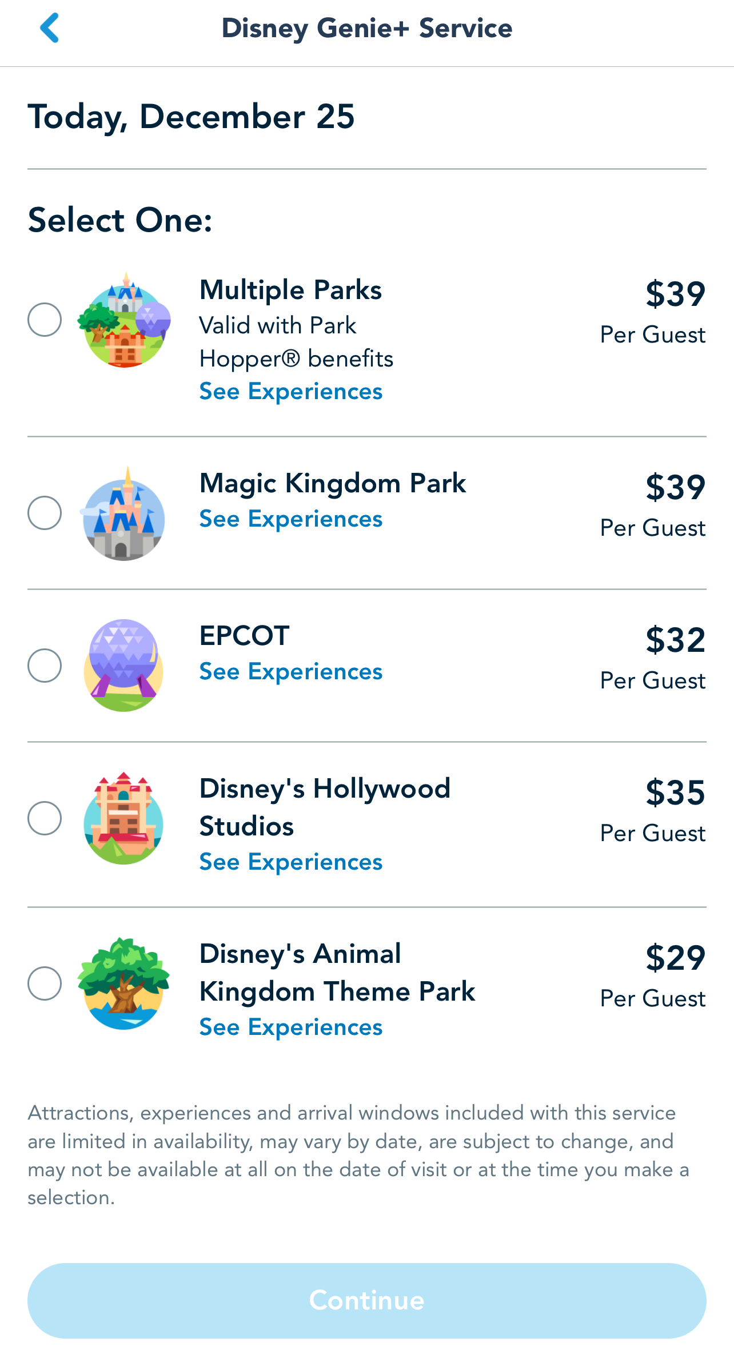Tap the Hollywood Studios tower icon
Viewport: 734px width, 1366px height.
click(x=123, y=818)
